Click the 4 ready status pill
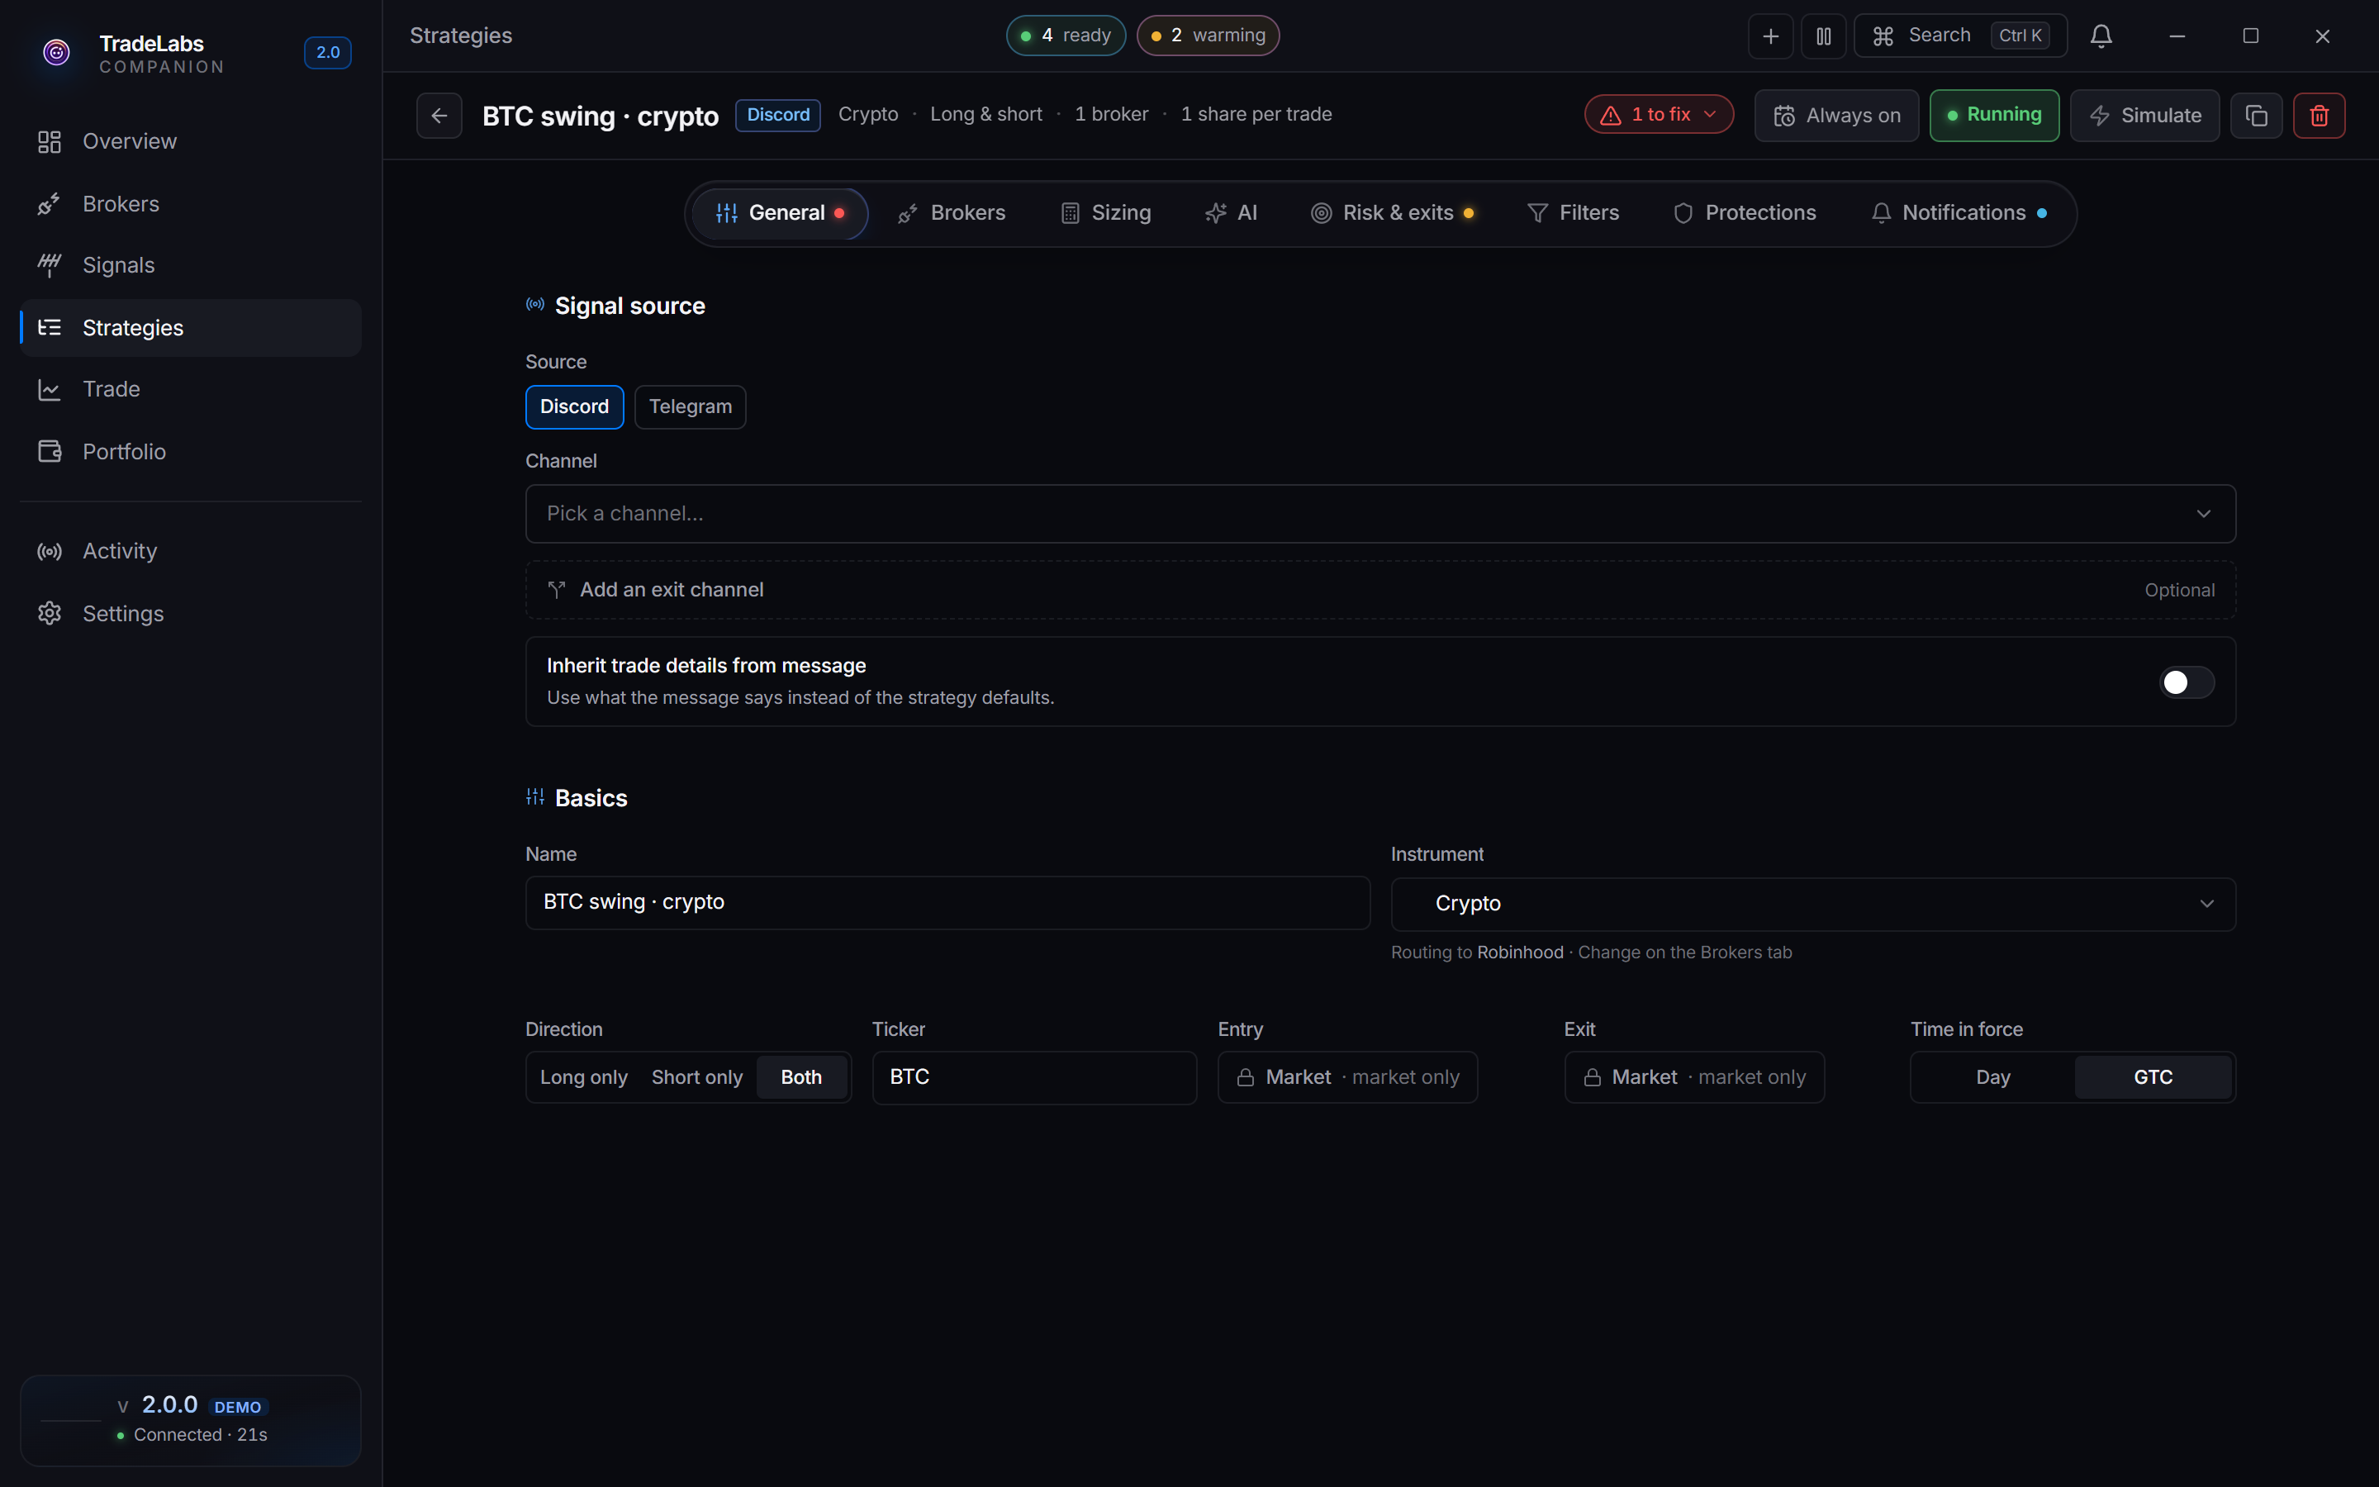Image resolution: width=2379 pixels, height=1487 pixels. click(x=1066, y=36)
